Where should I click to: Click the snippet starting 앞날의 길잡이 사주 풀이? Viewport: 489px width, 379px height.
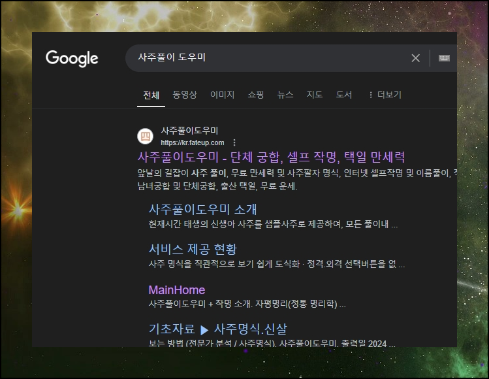click(297, 173)
